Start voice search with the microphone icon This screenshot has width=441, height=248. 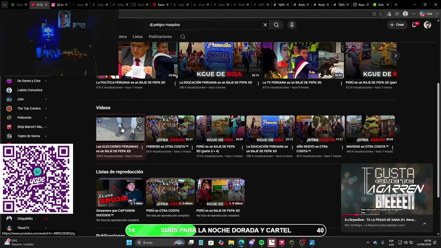pyautogui.click(x=292, y=25)
